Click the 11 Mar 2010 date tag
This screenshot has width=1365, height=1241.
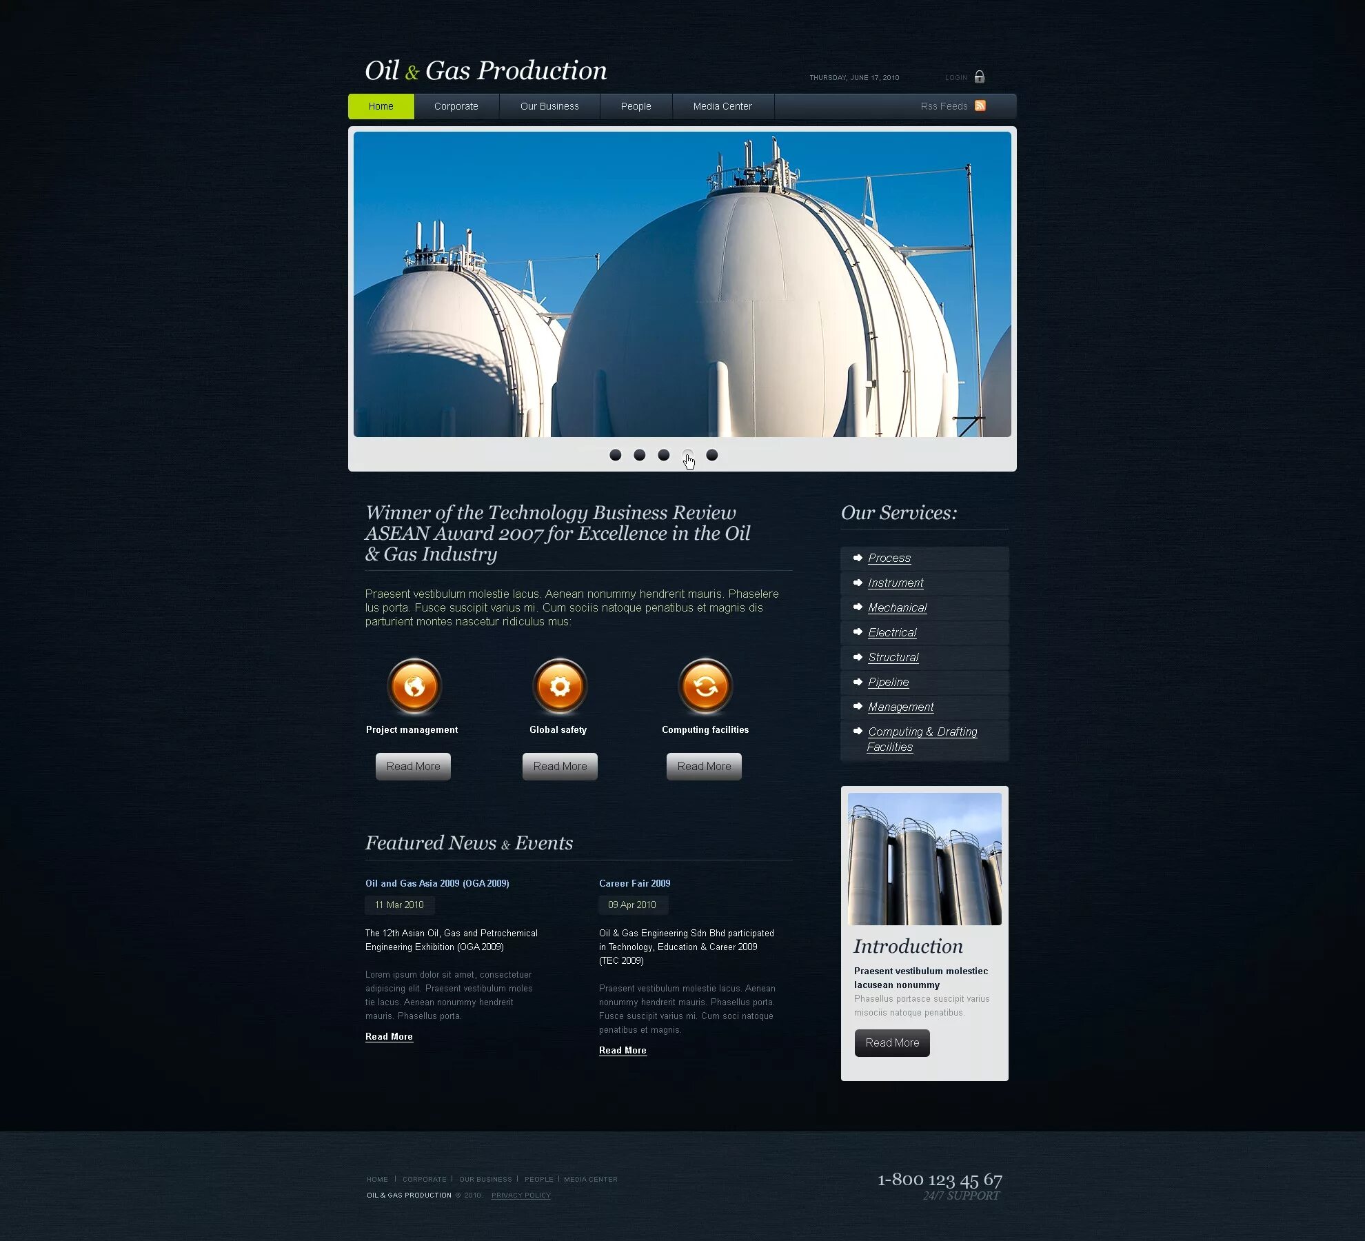399,905
